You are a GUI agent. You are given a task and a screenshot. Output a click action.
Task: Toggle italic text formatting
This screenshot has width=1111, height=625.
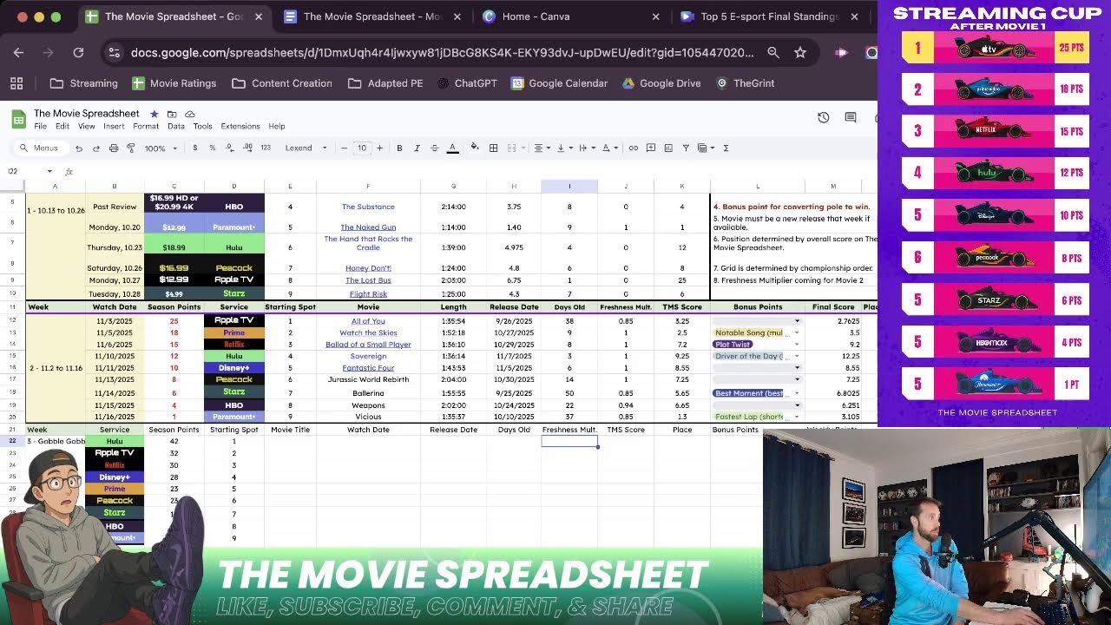pos(417,148)
